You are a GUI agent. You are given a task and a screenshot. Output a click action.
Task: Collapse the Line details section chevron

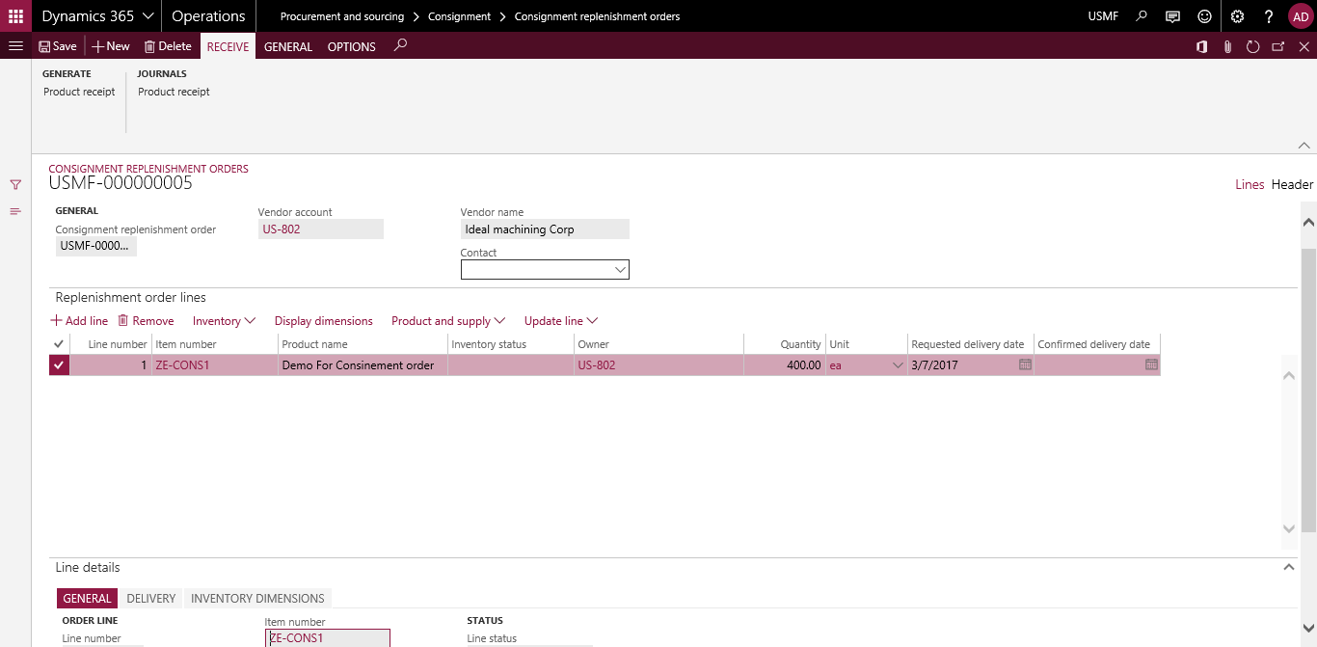(1289, 566)
